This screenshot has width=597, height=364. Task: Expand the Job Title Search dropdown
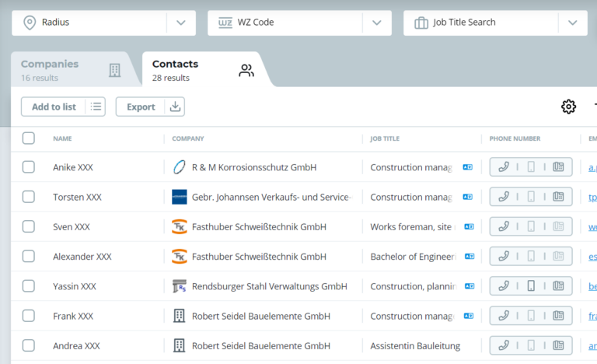click(573, 23)
